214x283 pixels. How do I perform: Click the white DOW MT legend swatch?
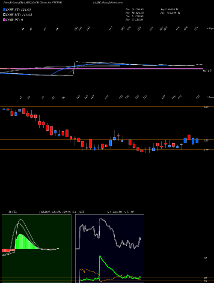pos(4,15)
